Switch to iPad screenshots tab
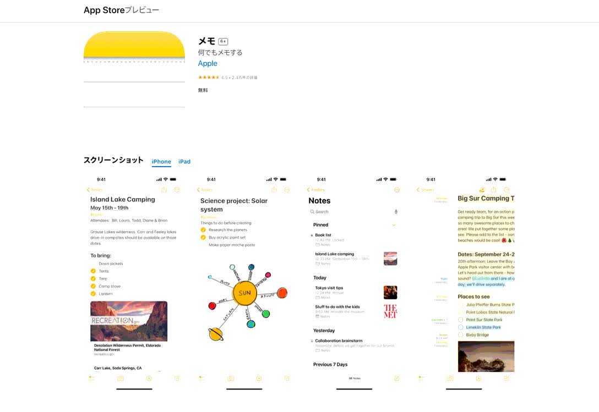Viewport: 599px width, 412px height. pyautogui.click(x=184, y=162)
